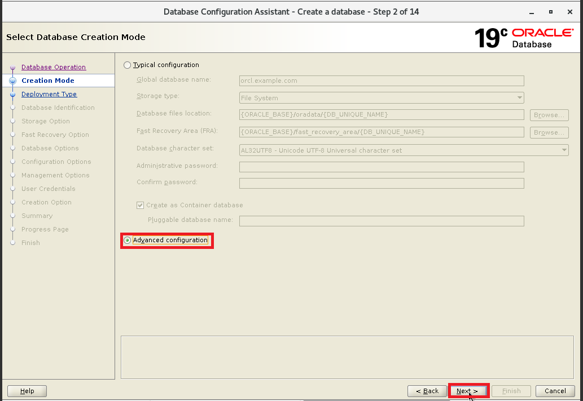This screenshot has height=401, width=583.
Task: Click the Configuration Options step
Action: tap(56, 162)
